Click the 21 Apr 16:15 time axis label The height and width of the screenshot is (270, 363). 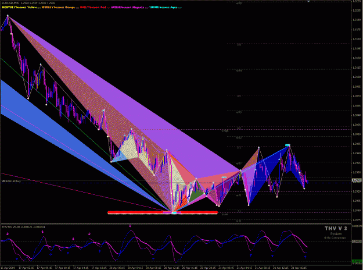299,268
